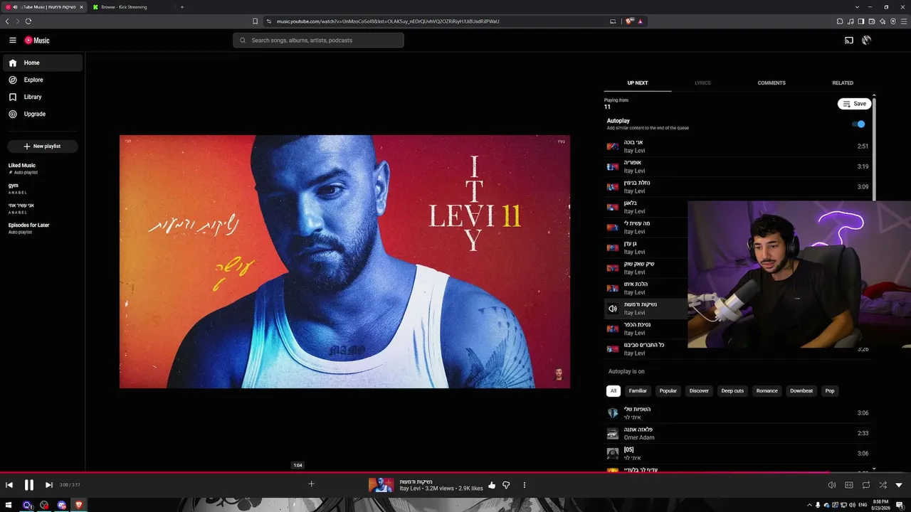The width and height of the screenshot is (911, 512).
Task: Open the YouTube Music guide hamburger menu
Action: (x=12, y=41)
